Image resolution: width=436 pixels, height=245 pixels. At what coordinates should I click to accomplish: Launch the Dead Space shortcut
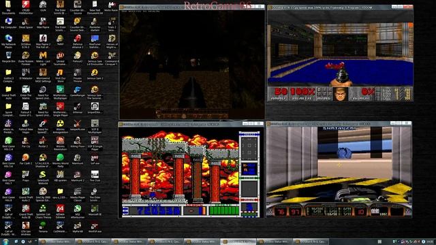[x=26, y=23]
